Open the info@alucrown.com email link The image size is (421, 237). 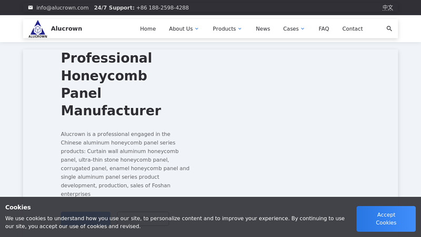63,8
